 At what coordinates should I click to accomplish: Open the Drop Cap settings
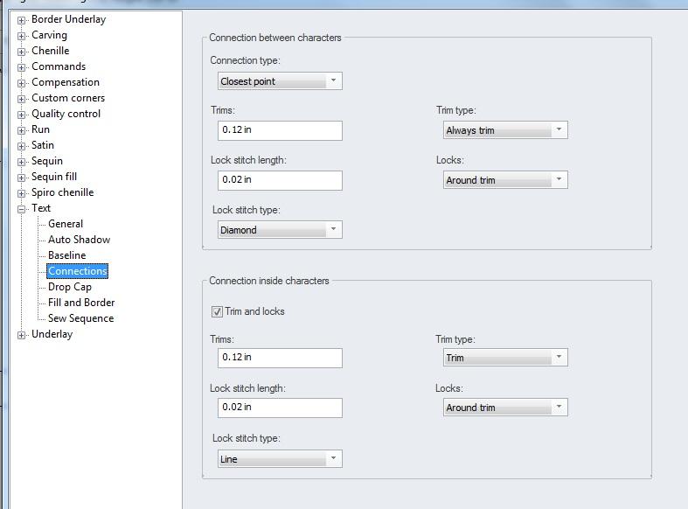69,287
